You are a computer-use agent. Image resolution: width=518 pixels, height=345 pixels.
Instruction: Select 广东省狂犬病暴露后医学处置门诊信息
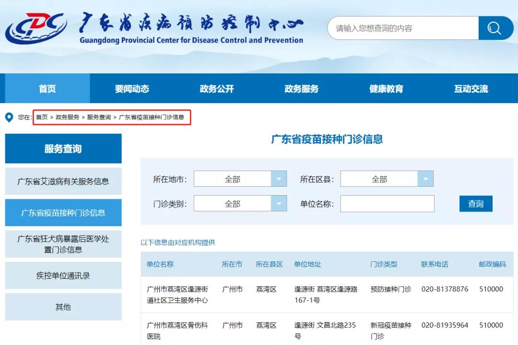[x=63, y=244]
